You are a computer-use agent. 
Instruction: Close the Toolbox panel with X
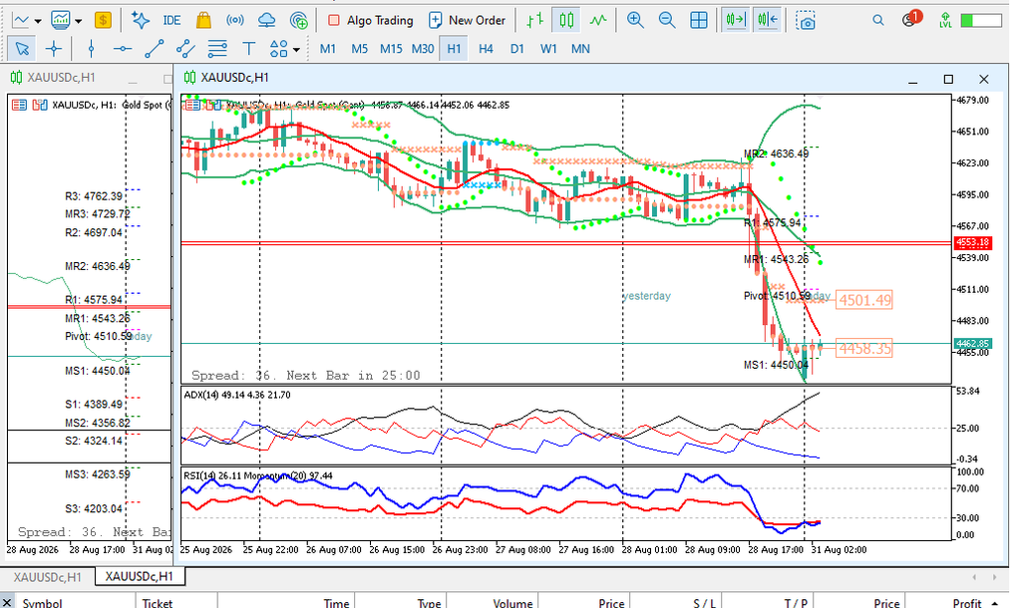(x=7, y=602)
